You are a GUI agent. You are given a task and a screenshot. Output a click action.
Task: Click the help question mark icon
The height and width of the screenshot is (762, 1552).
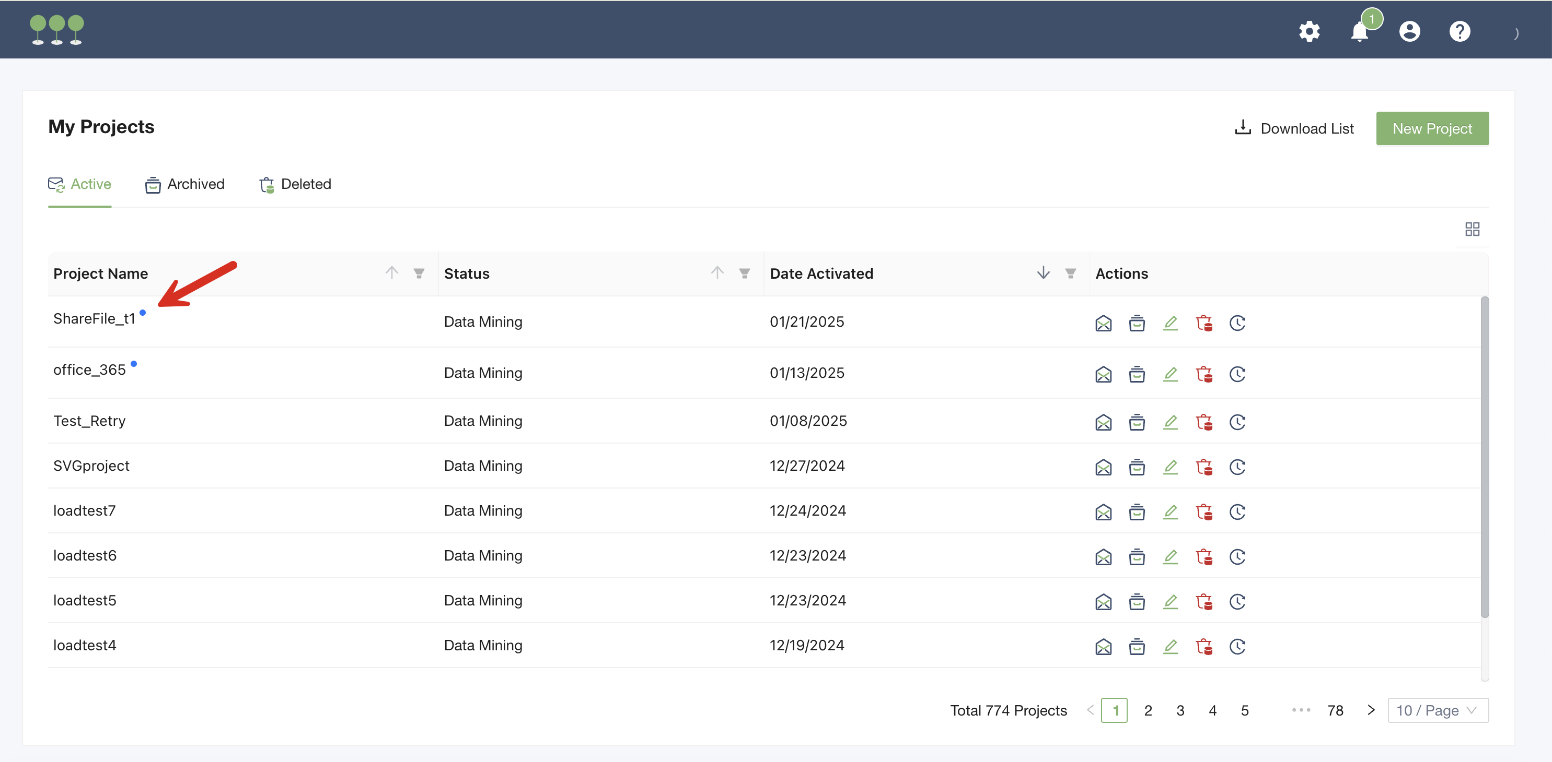[x=1459, y=31]
